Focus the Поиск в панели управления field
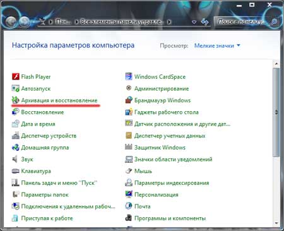Image resolution: width=284 pixels, height=231 pixels. point(242,21)
